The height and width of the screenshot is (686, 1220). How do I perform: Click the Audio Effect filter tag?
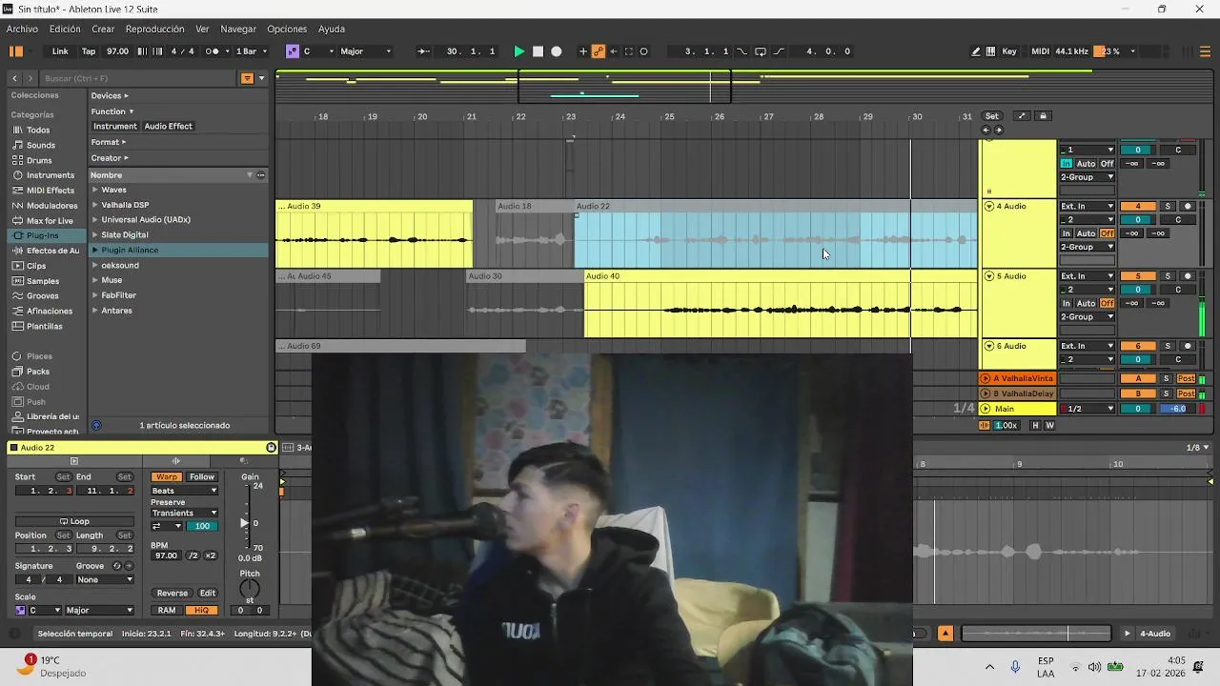pos(168,126)
